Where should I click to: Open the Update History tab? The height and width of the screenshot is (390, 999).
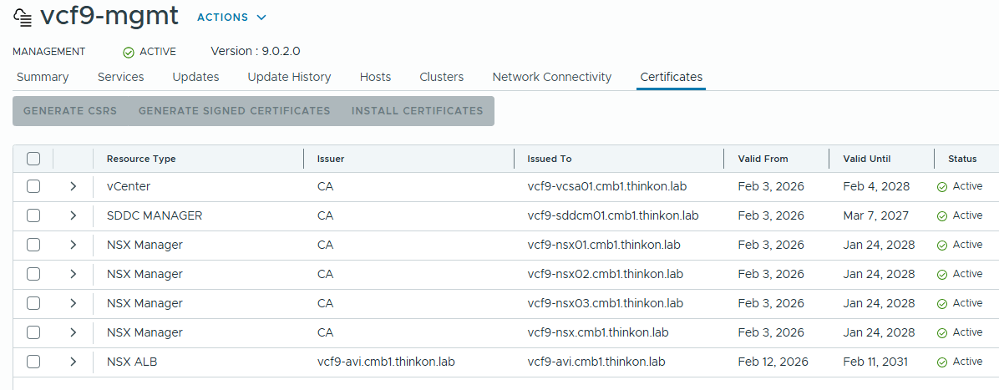289,77
